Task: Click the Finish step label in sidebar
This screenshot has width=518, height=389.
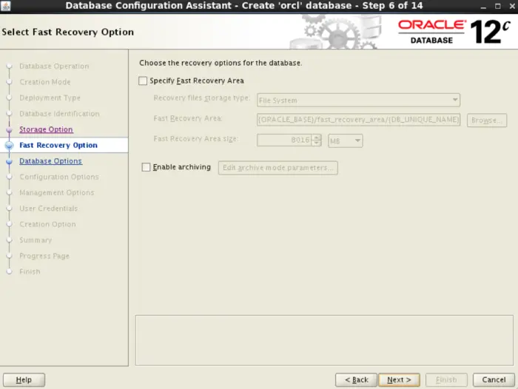Action: (x=30, y=271)
